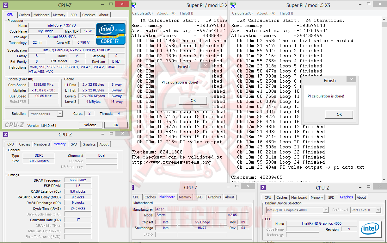
Task: Click the Intel HD Graphics 4000 name field
Action: pyautogui.click(x=321, y=223)
